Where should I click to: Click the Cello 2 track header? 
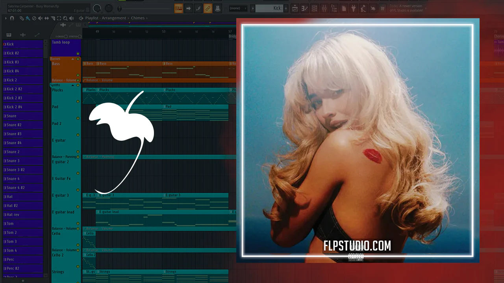[x=66, y=261]
